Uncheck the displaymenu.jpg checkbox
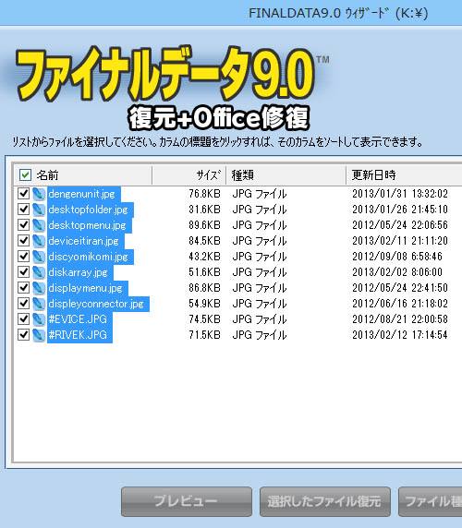Image resolution: width=462 pixels, height=528 pixels. tap(24, 288)
